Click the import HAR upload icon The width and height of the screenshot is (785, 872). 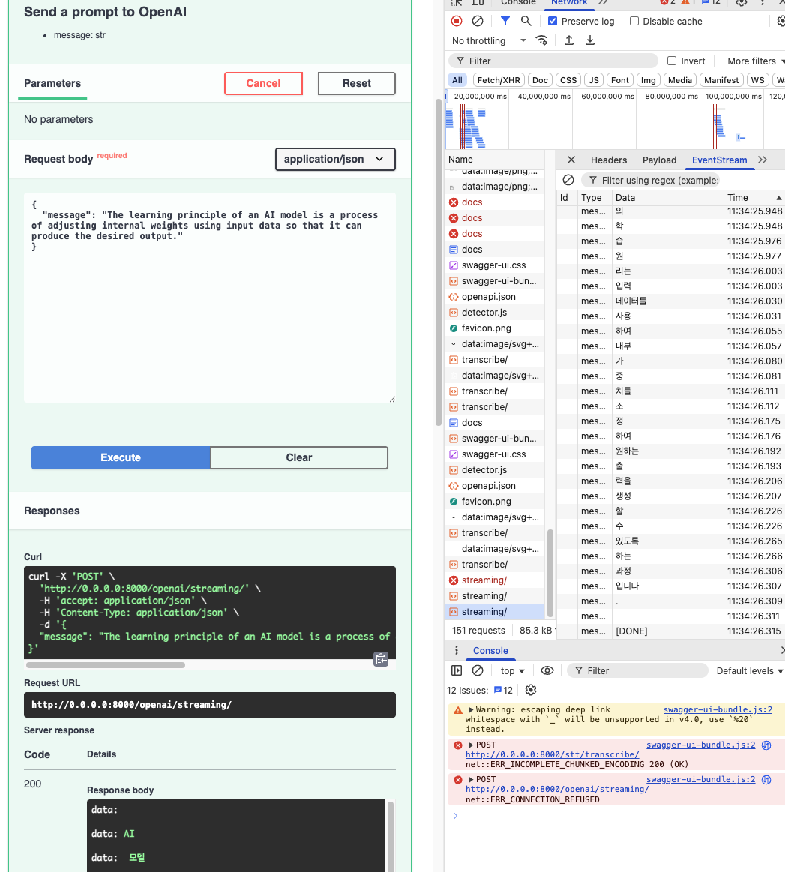(x=569, y=40)
